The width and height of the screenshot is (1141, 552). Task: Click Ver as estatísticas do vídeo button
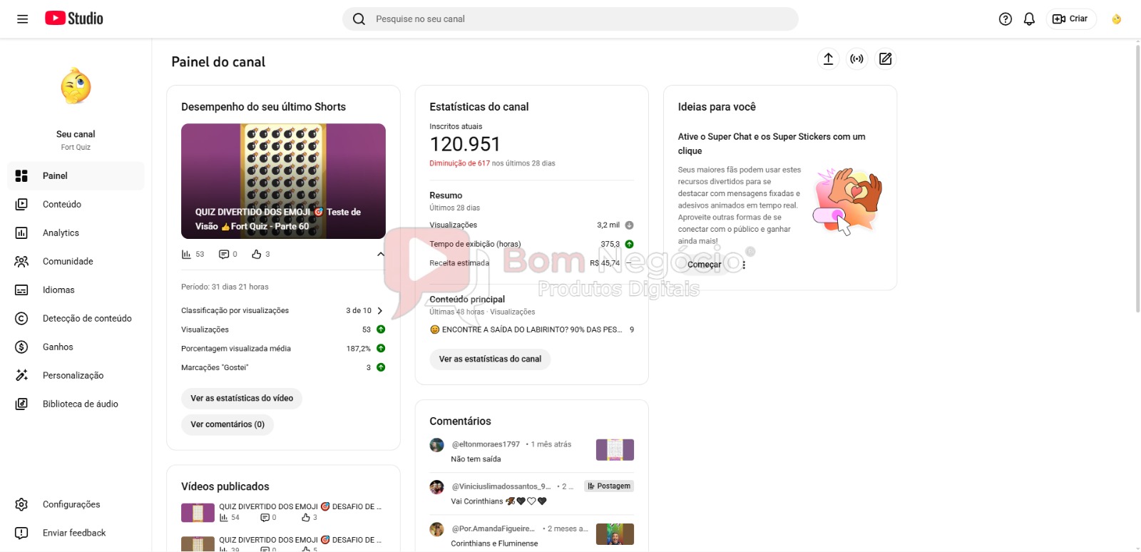coord(242,399)
